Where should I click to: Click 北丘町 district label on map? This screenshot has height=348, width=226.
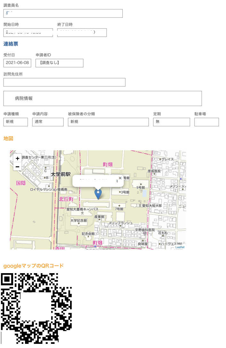point(66,199)
